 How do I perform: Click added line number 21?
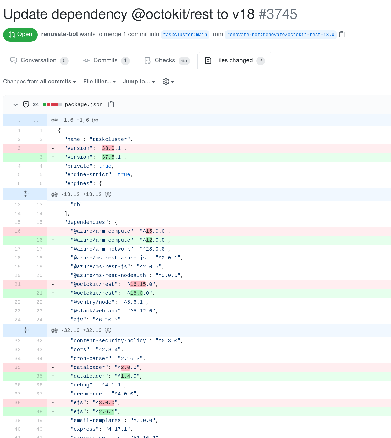(39, 293)
